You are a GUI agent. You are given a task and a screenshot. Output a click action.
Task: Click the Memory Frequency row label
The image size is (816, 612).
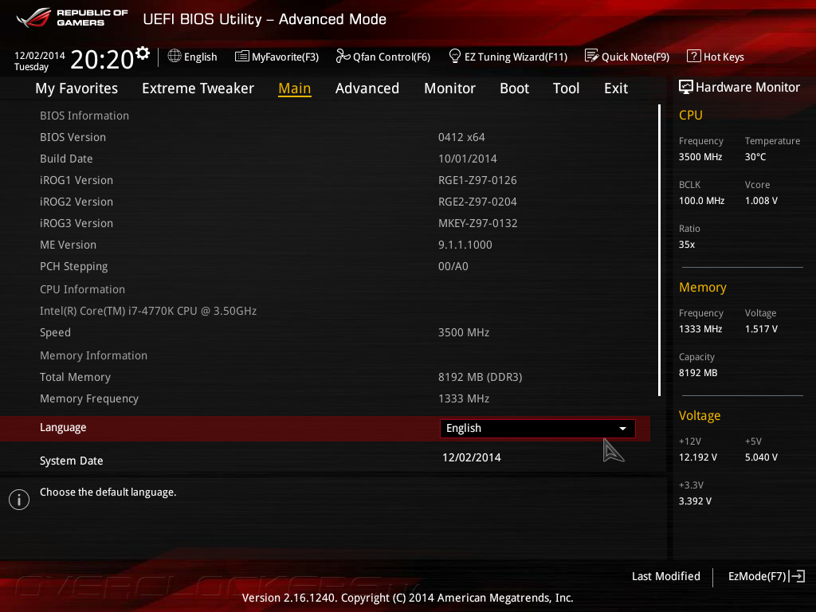[x=89, y=398]
